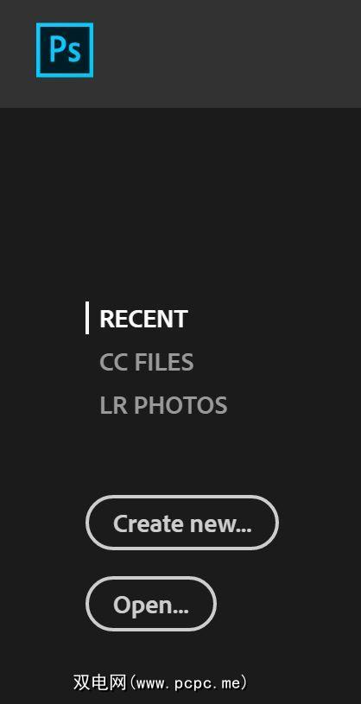This screenshot has height=704, width=361.
Task: Switch to the CC FILES tab
Action: click(x=146, y=362)
